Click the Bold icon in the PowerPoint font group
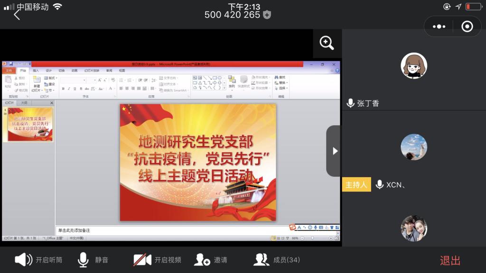Viewport: 486px width, 273px height. tap(63, 89)
